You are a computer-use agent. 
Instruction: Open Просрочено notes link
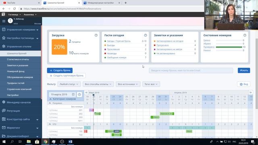click(x=162, y=45)
